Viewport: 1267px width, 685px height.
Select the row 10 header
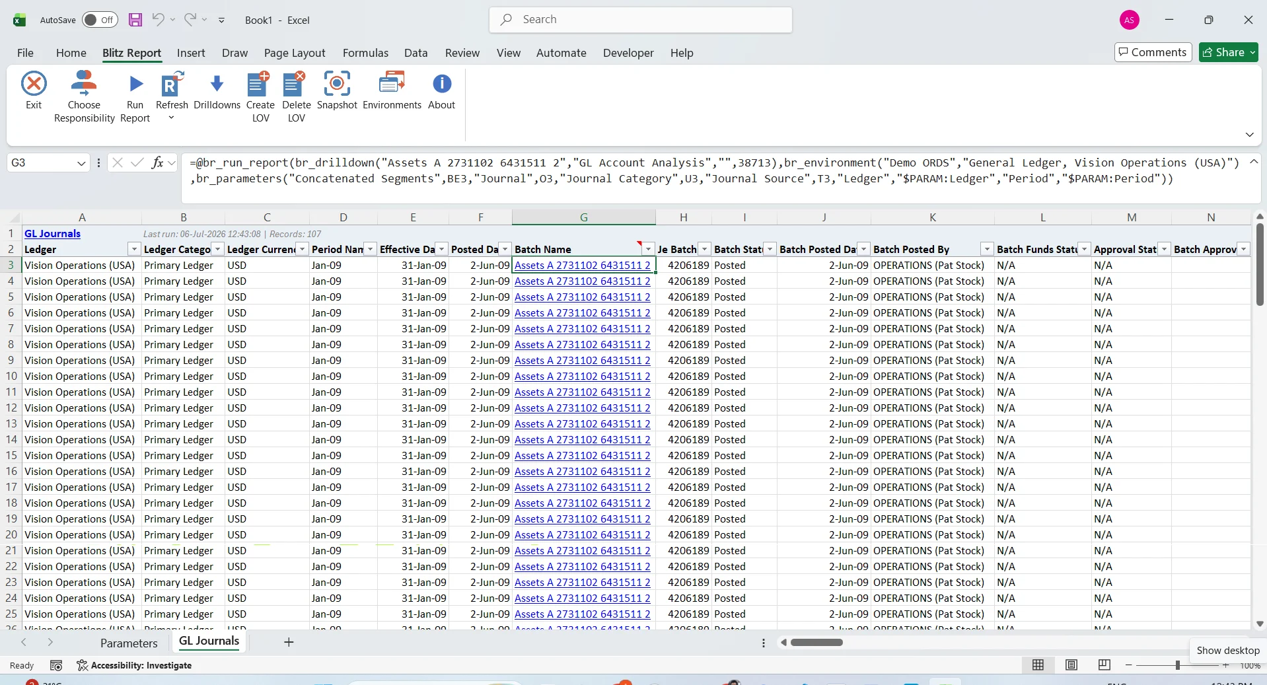pyautogui.click(x=11, y=376)
